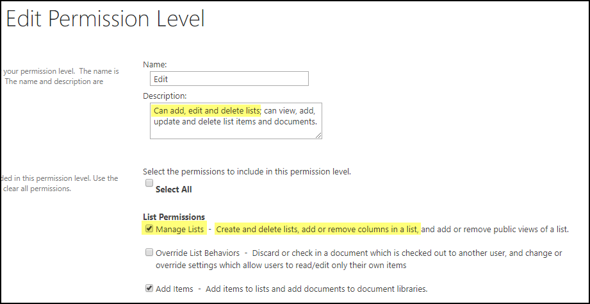Click the Description box resize handle

(318, 135)
